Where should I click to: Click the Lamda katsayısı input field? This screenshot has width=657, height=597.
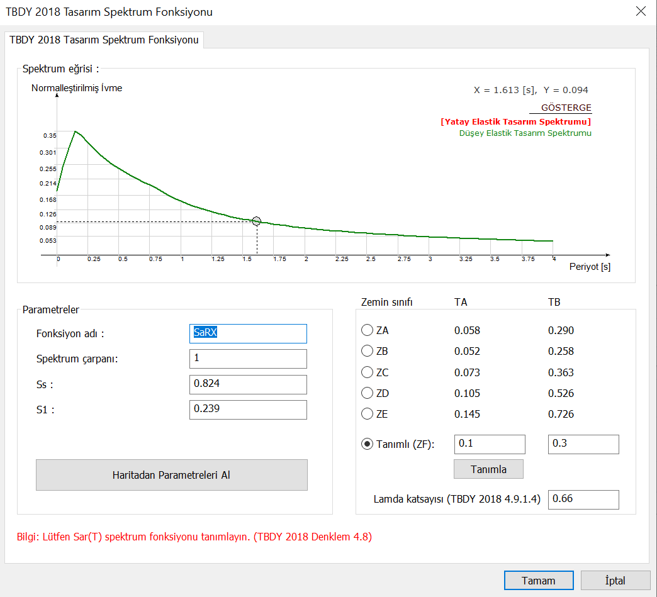[583, 499]
